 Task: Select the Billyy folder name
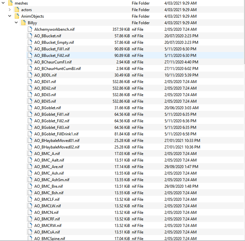32,23
